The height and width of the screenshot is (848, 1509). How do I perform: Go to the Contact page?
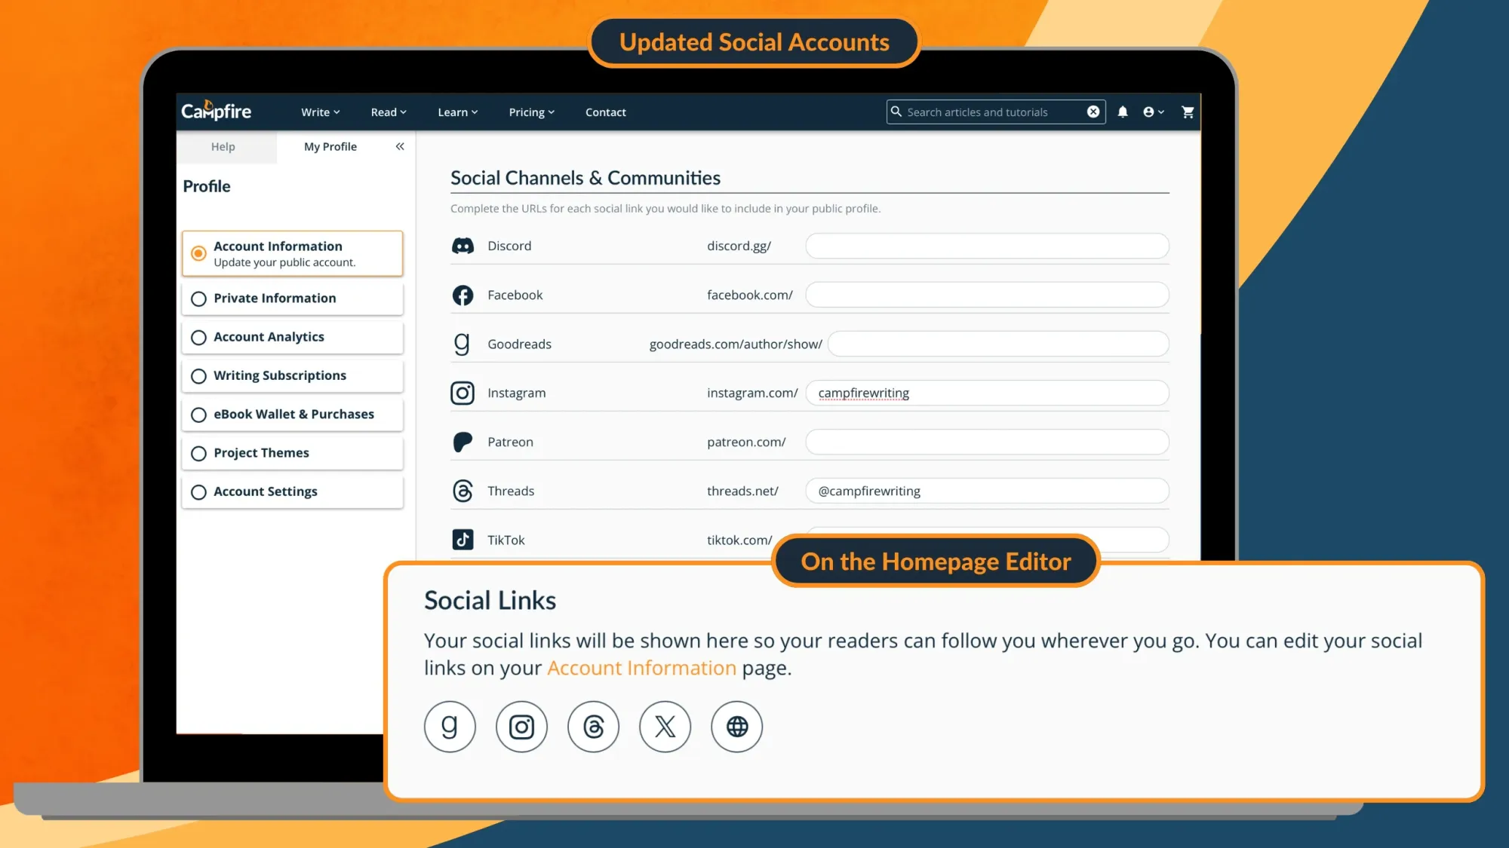[605, 112]
